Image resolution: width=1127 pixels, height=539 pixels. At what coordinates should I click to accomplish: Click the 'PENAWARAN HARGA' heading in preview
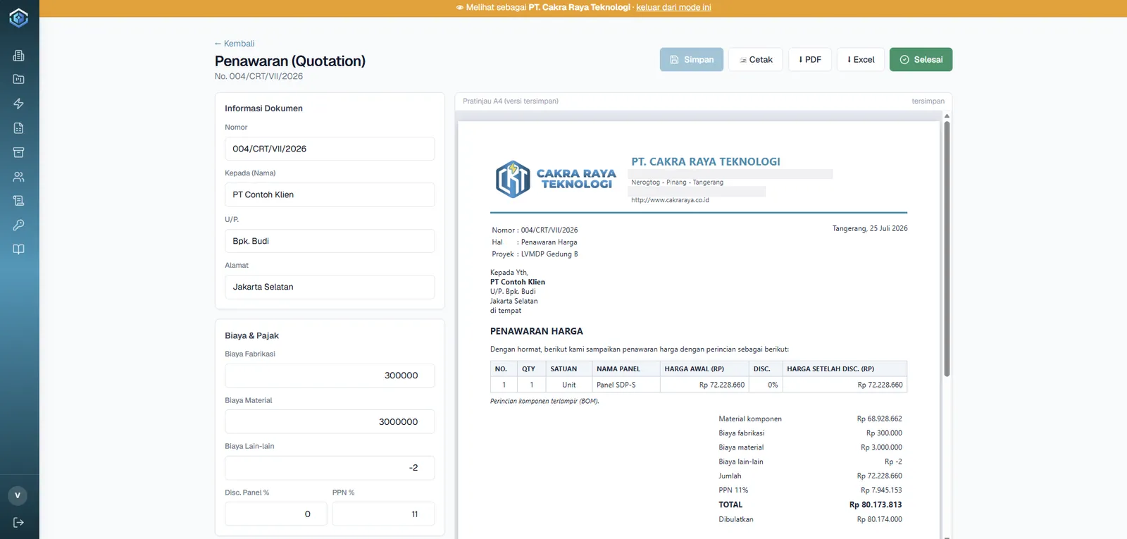(x=537, y=331)
